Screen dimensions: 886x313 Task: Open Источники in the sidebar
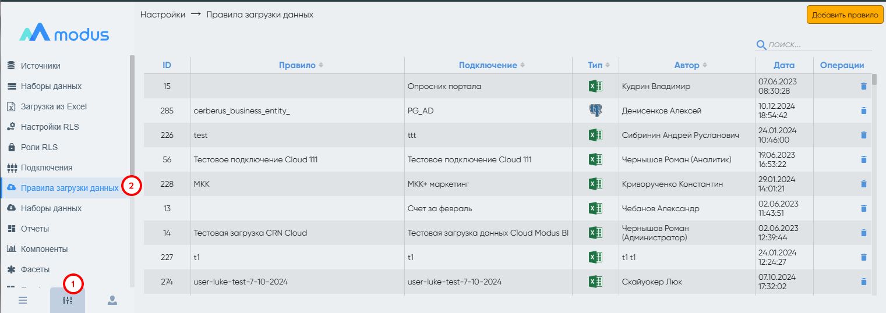[40, 66]
